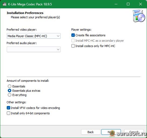
Task: Proceed with the Next button
Action: (111, 132)
